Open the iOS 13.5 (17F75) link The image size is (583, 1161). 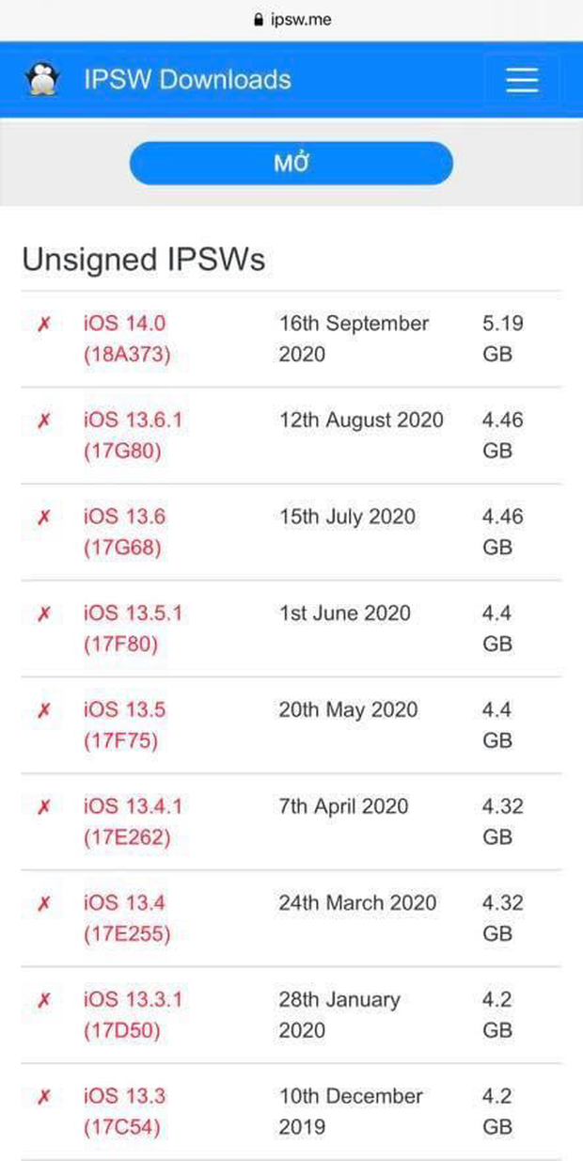pyautogui.click(x=124, y=725)
